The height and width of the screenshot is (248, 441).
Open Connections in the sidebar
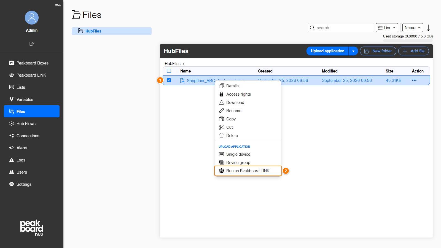coord(32,136)
